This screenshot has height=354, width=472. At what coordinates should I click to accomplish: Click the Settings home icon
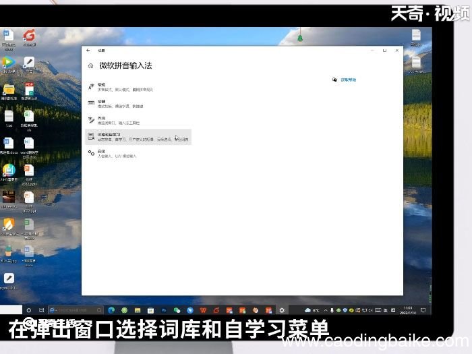pyautogui.click(x=90, y=65)
